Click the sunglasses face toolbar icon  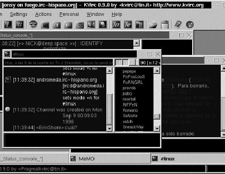click(33, 24)
